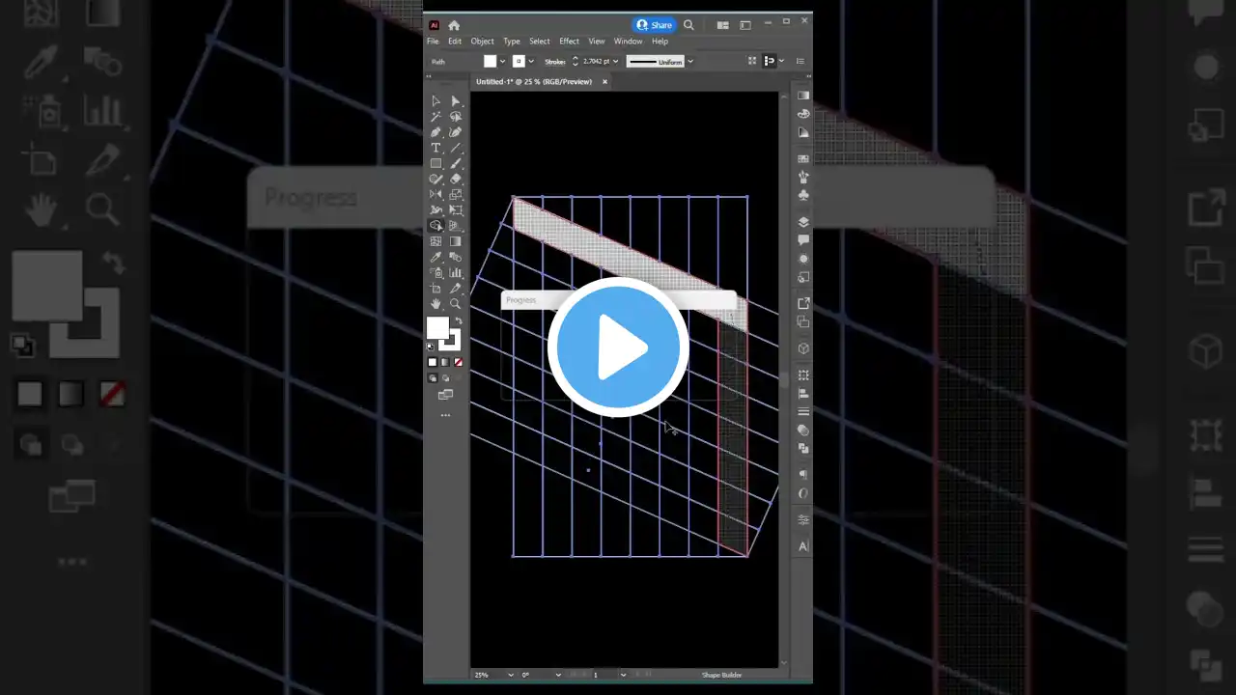Open the Stroke panel link

(x=554, y=62)
